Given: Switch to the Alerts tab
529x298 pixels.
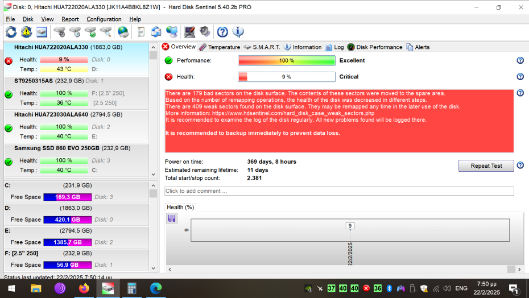Looking at the screenshot, I should coord(418,47).
